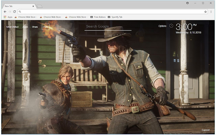This screenshot has height=135, width=216.
Task: Click the Wednesday 8.15.2018 date text
Action: pos(188,32)
